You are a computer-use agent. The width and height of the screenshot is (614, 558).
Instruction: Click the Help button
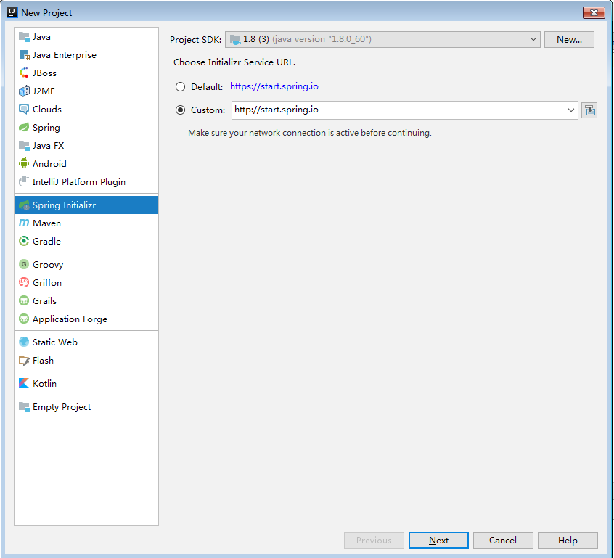pyautogui.click(x=568, y=541)
